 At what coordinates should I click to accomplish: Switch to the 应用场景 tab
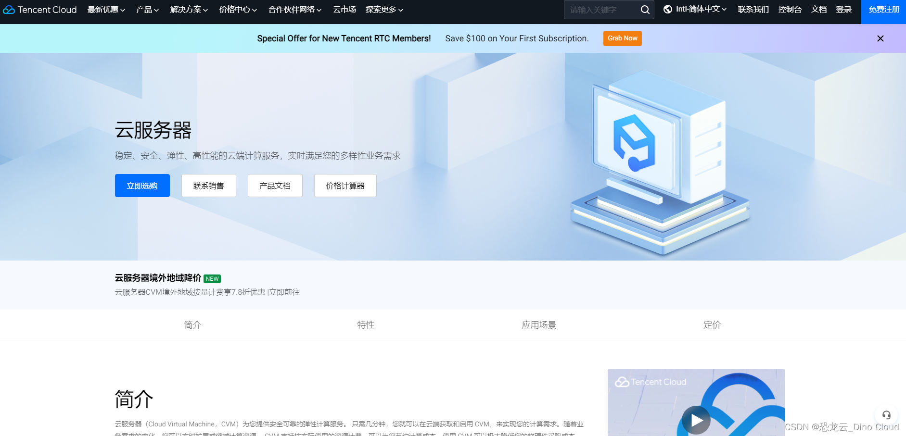click(539, 325)
